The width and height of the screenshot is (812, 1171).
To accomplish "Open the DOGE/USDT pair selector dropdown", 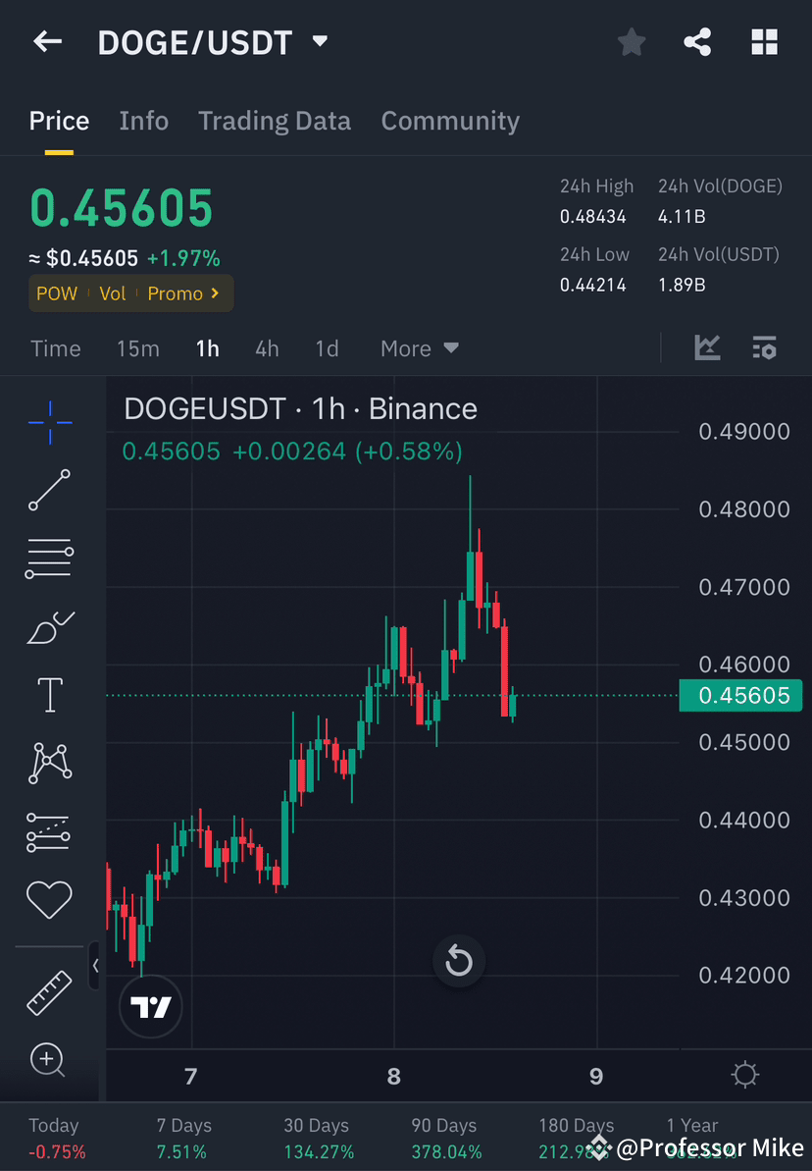I will click(319, 41).
